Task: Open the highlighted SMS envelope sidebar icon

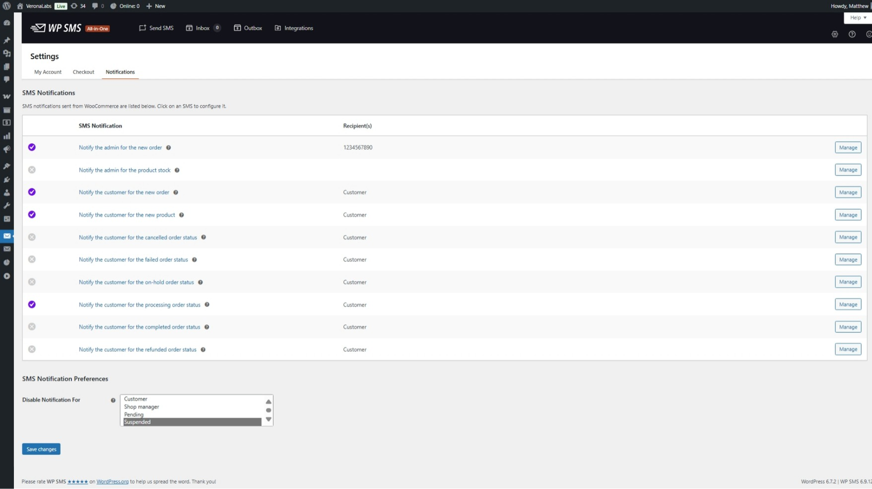Action: point(7,236)
